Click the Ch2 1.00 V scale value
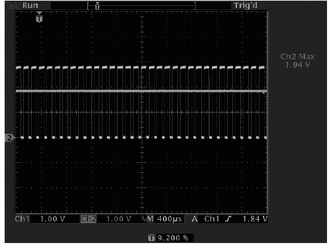Screen dimensions: 329x245 [118, 219]
